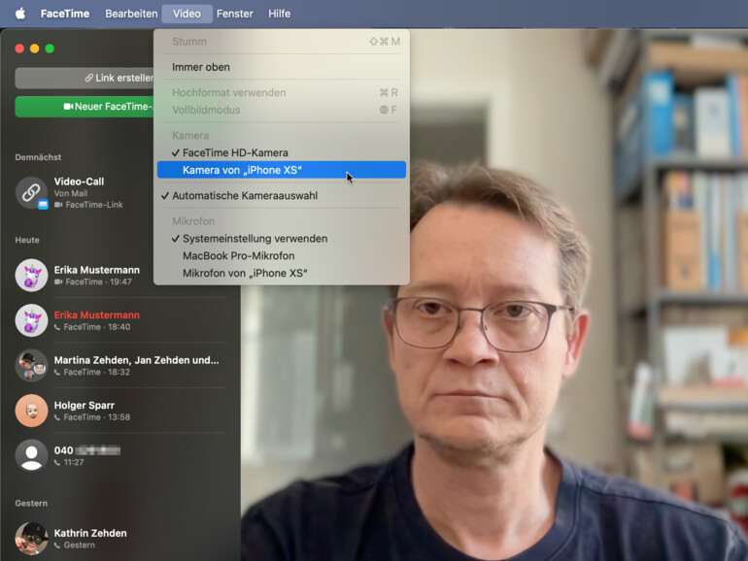Click the Video-Call link icon
Viewport: 748px width, 561px height.
pos(31,192)
